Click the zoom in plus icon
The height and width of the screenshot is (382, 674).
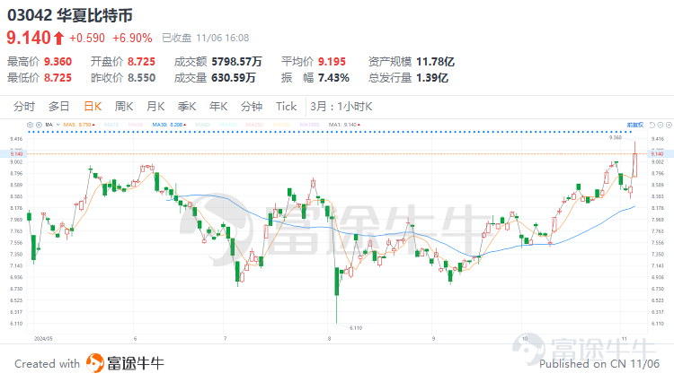[x=669, y=125]
